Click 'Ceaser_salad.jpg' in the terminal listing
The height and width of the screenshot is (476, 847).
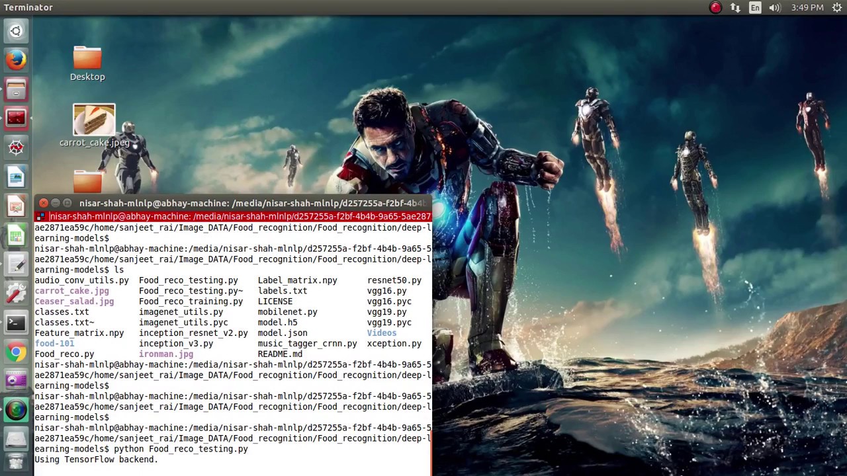(74, 301)
